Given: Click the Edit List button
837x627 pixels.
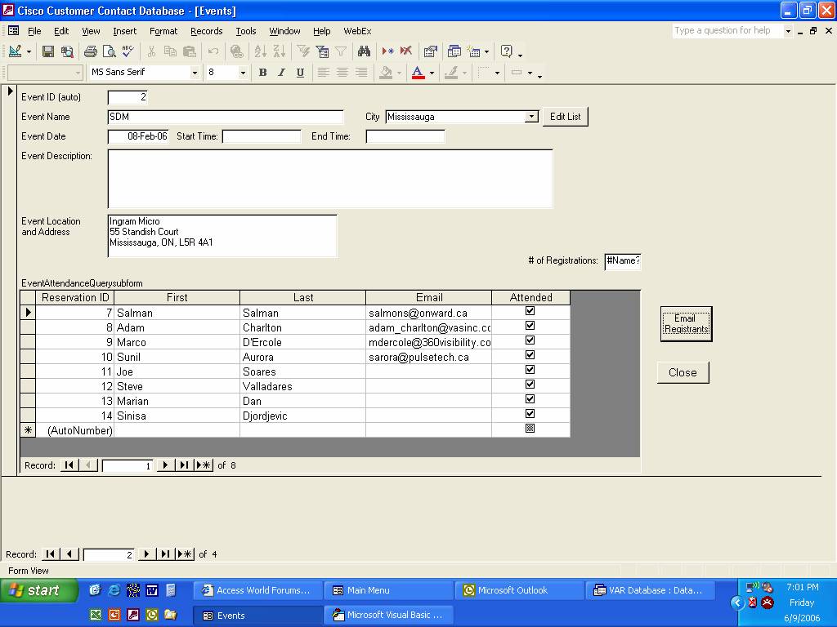Looking at the screenshot, I should click(566, 116).
